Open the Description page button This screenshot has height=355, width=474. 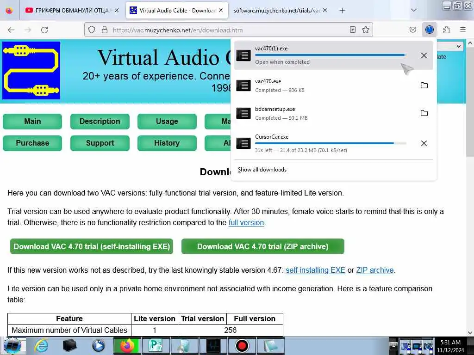coord(100,122)
